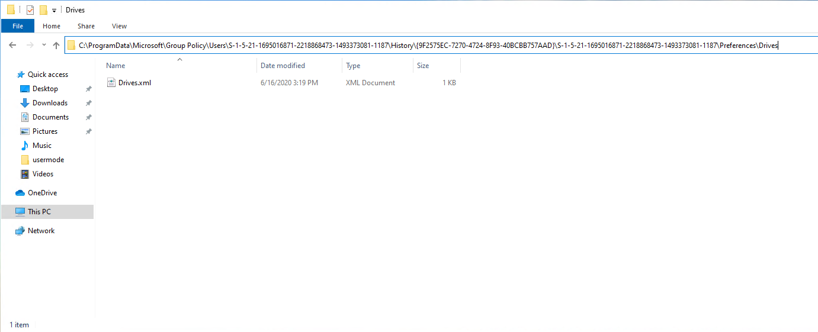Click the Videos film strip icon

tap(25, 174)
